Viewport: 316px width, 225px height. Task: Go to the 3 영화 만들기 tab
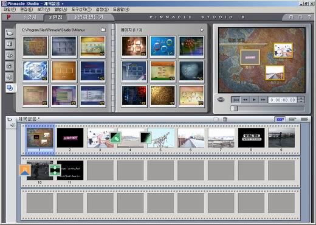coord(89,17)
